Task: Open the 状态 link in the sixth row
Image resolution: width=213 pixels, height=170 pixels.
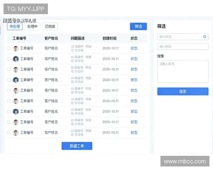Action: [x=134, y=101]
